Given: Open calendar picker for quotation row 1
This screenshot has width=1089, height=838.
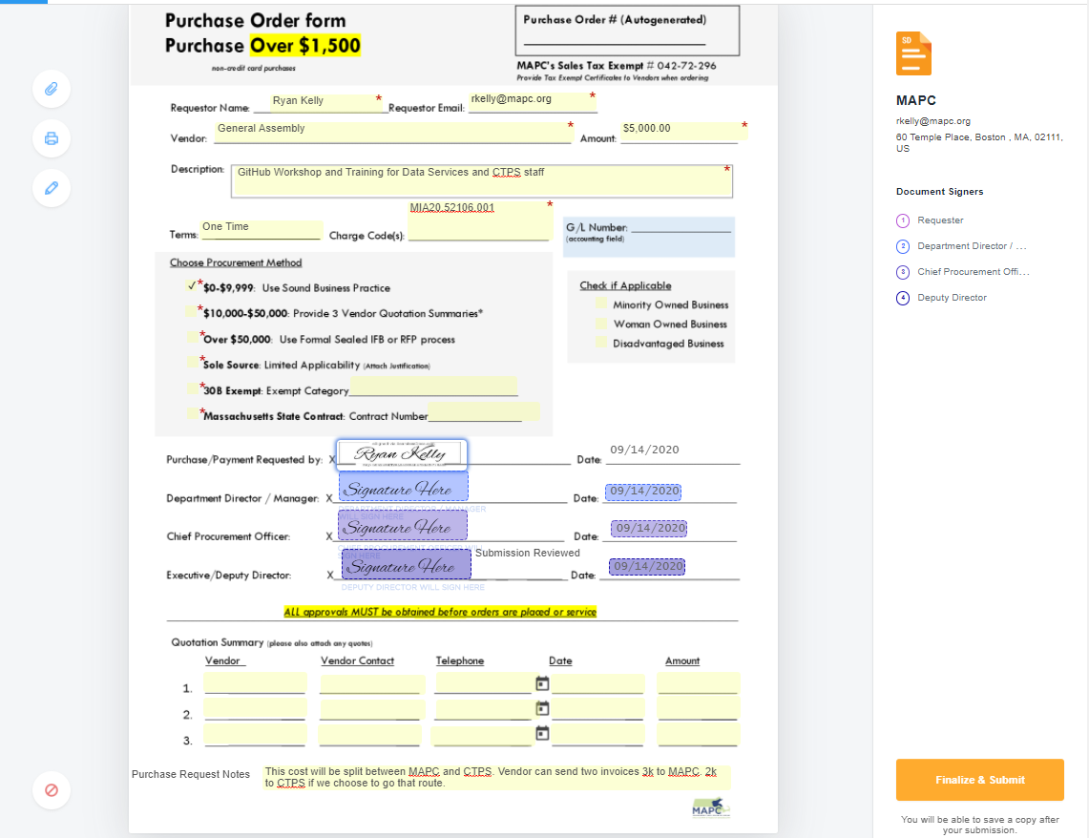Looking at the screenshot, I should [x=542, y=684].
